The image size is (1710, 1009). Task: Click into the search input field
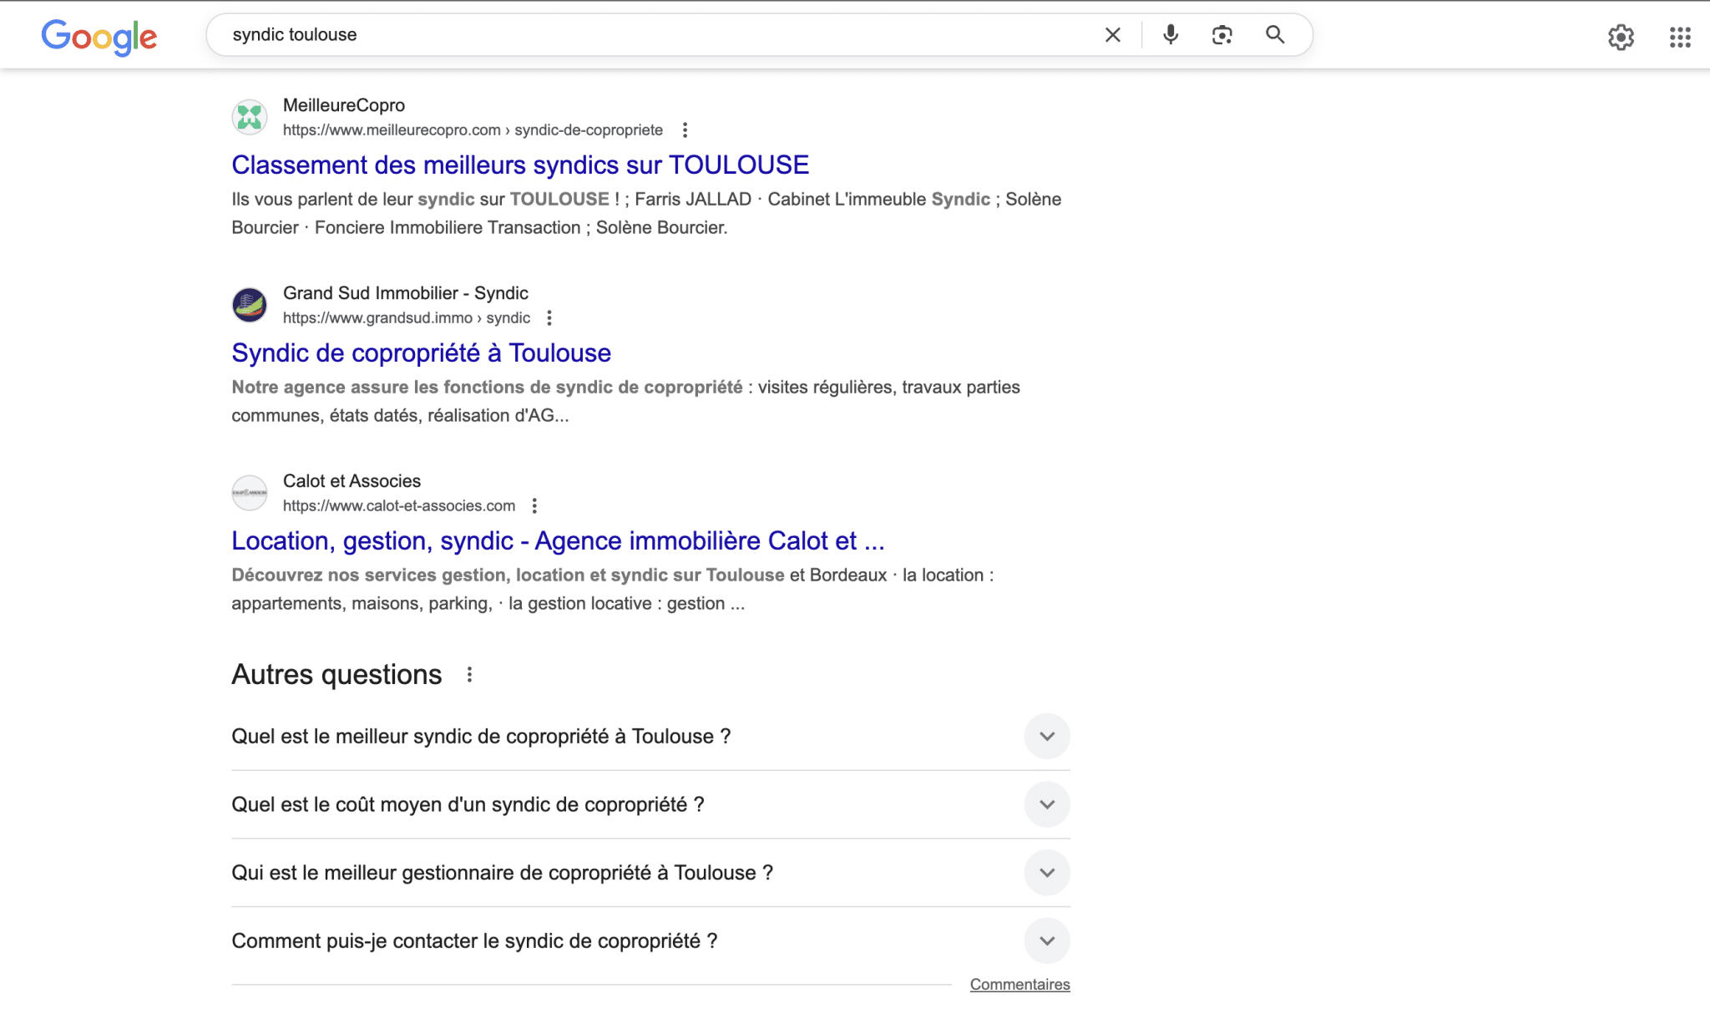pyautogui.click(x=651, y=35)
